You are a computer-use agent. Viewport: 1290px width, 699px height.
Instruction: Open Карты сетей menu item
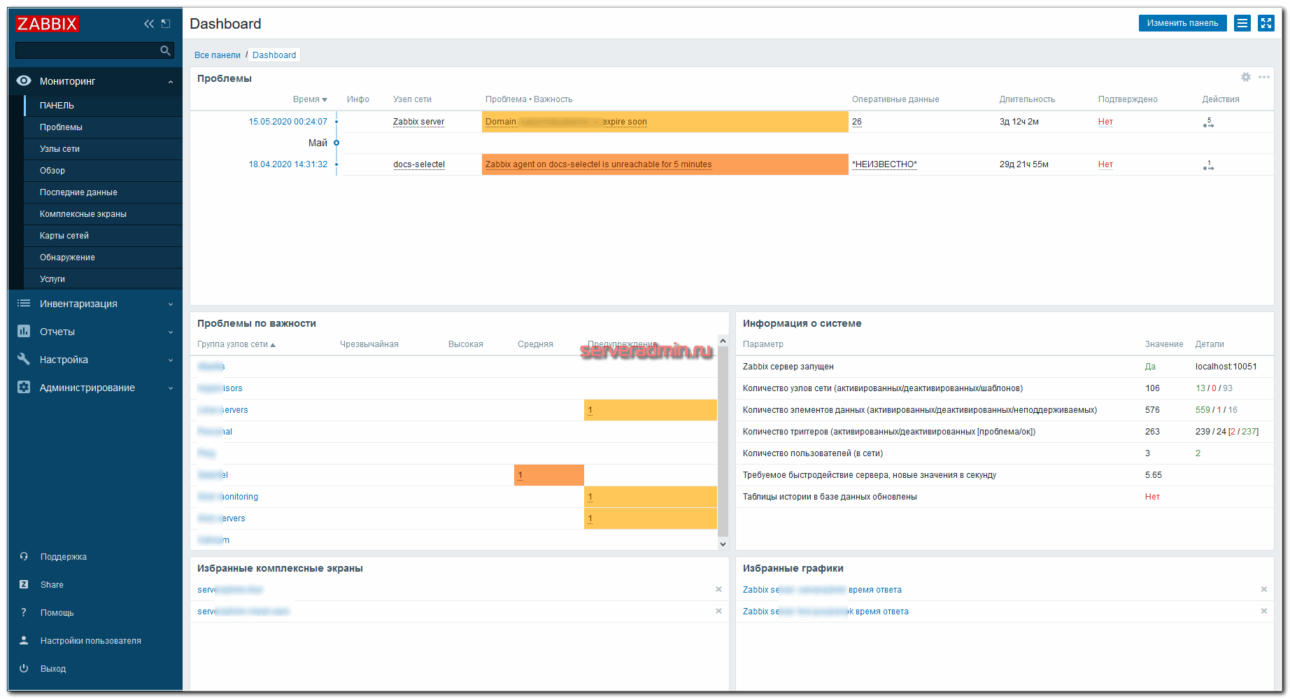tap(64, 236)
